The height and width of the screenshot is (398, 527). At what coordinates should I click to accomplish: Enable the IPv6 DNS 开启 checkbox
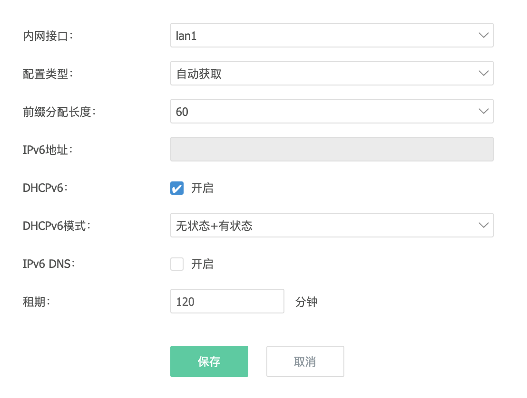pos(176,264)
